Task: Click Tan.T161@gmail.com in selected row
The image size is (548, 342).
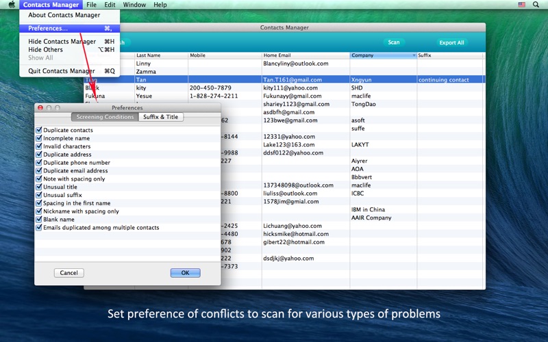Action: point(292,79)
